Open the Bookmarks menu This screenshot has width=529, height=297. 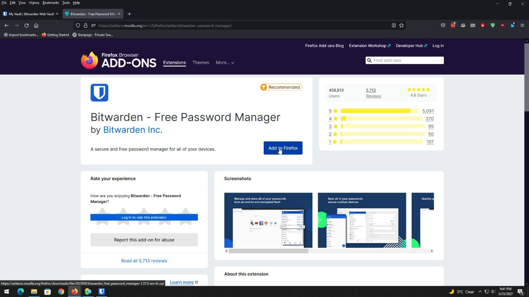point(51,3)
